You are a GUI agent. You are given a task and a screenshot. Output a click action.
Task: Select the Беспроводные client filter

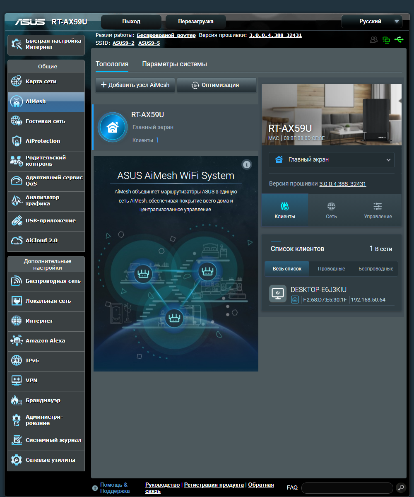pos(376,269)
